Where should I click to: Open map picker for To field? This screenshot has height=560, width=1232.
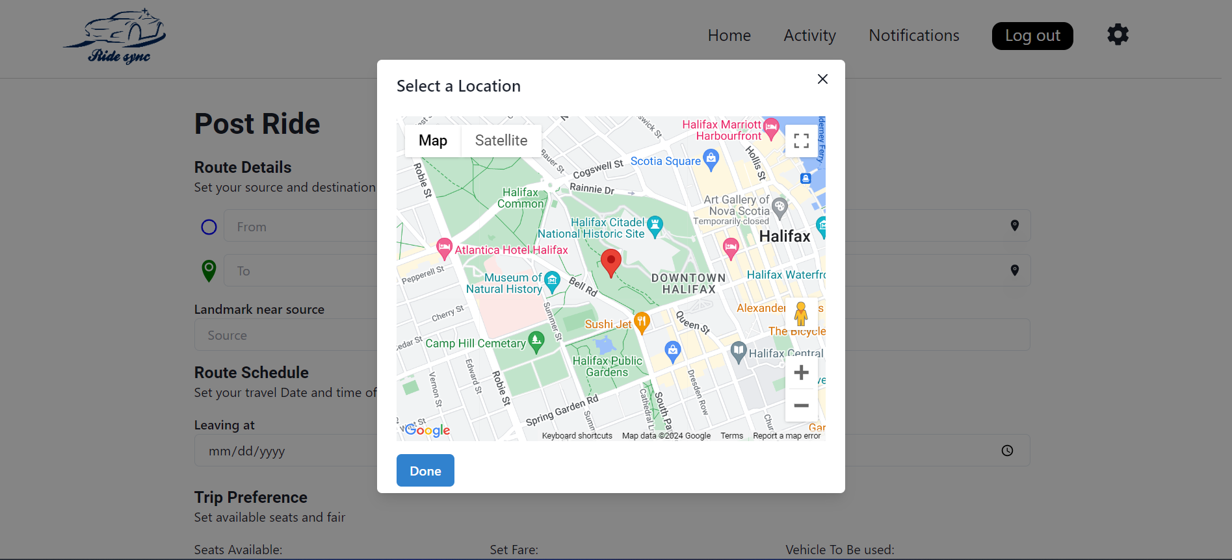[1014, 270]
